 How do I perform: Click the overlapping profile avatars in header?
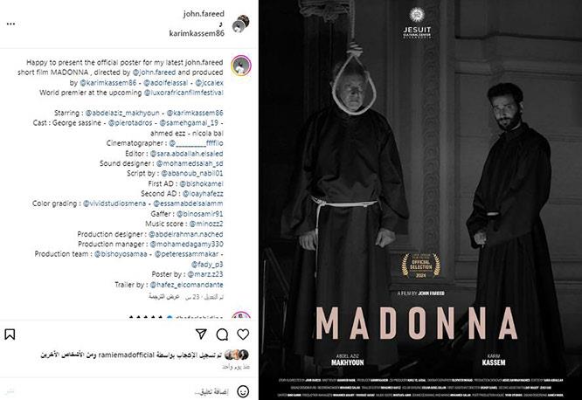(240, 24)
